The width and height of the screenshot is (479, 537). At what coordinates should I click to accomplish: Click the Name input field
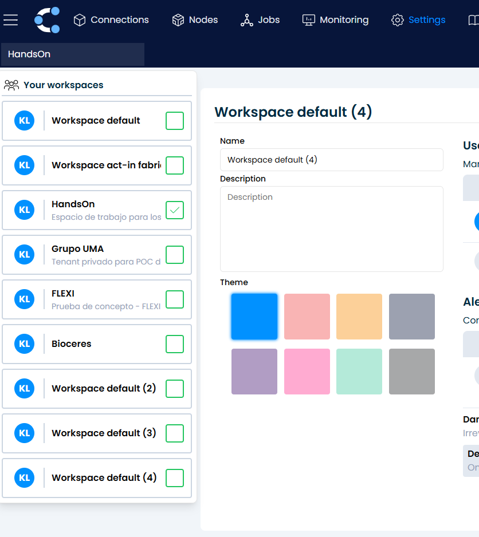332,160
